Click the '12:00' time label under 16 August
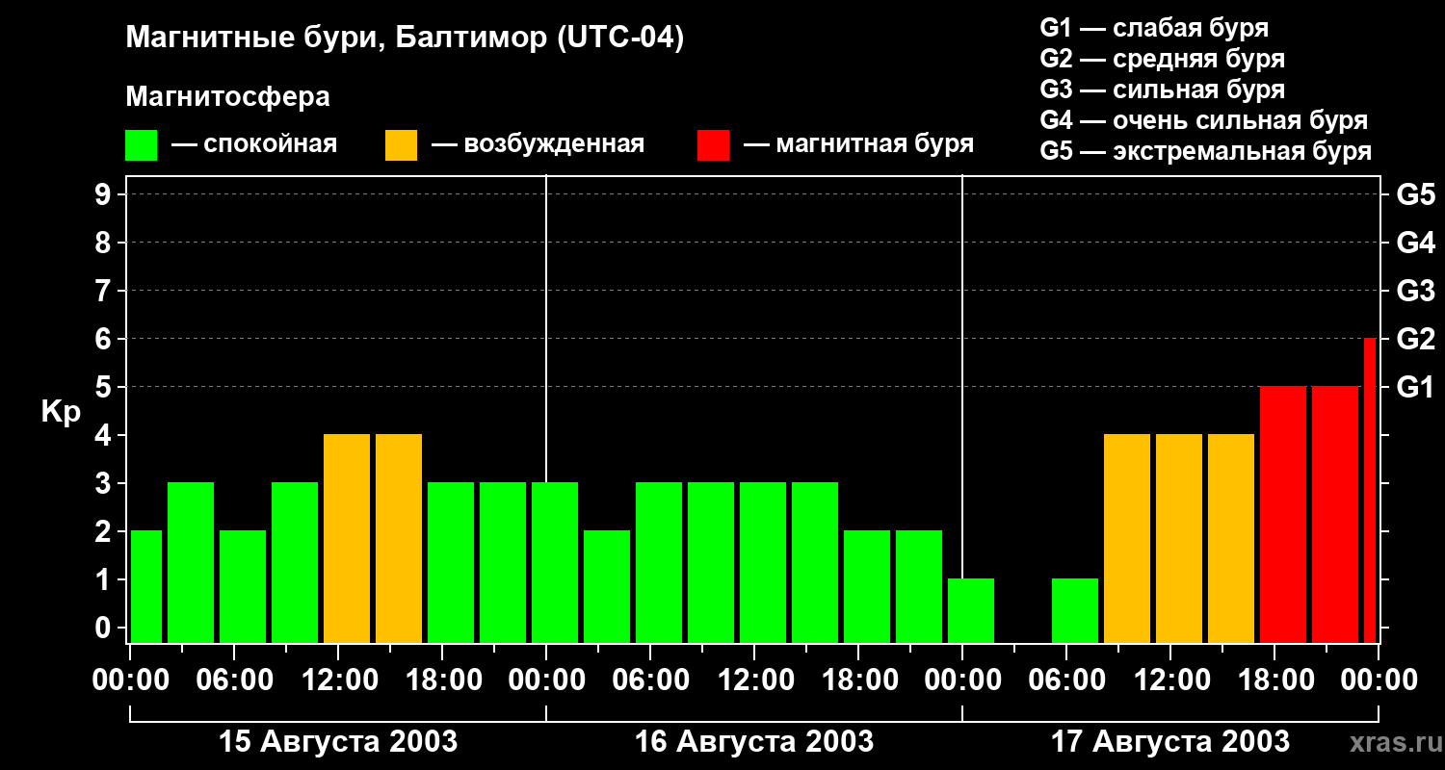 (x=754, y=680)
